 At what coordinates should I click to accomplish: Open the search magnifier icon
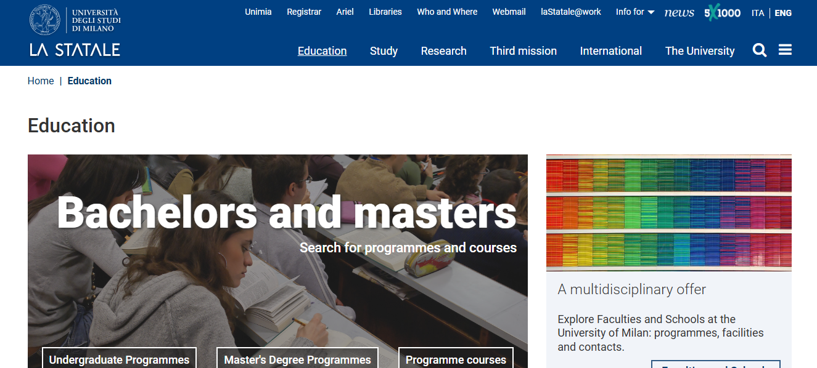tap(760, 50)
